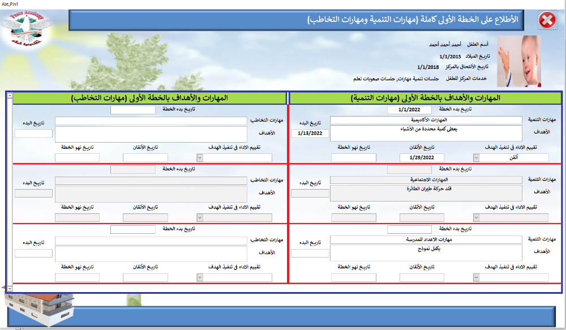Click تاريخ البدء field in مهارات الاعداد للمدرسة row
The width and height of the screenshot is (566, 330).
(x=310, y=253)
